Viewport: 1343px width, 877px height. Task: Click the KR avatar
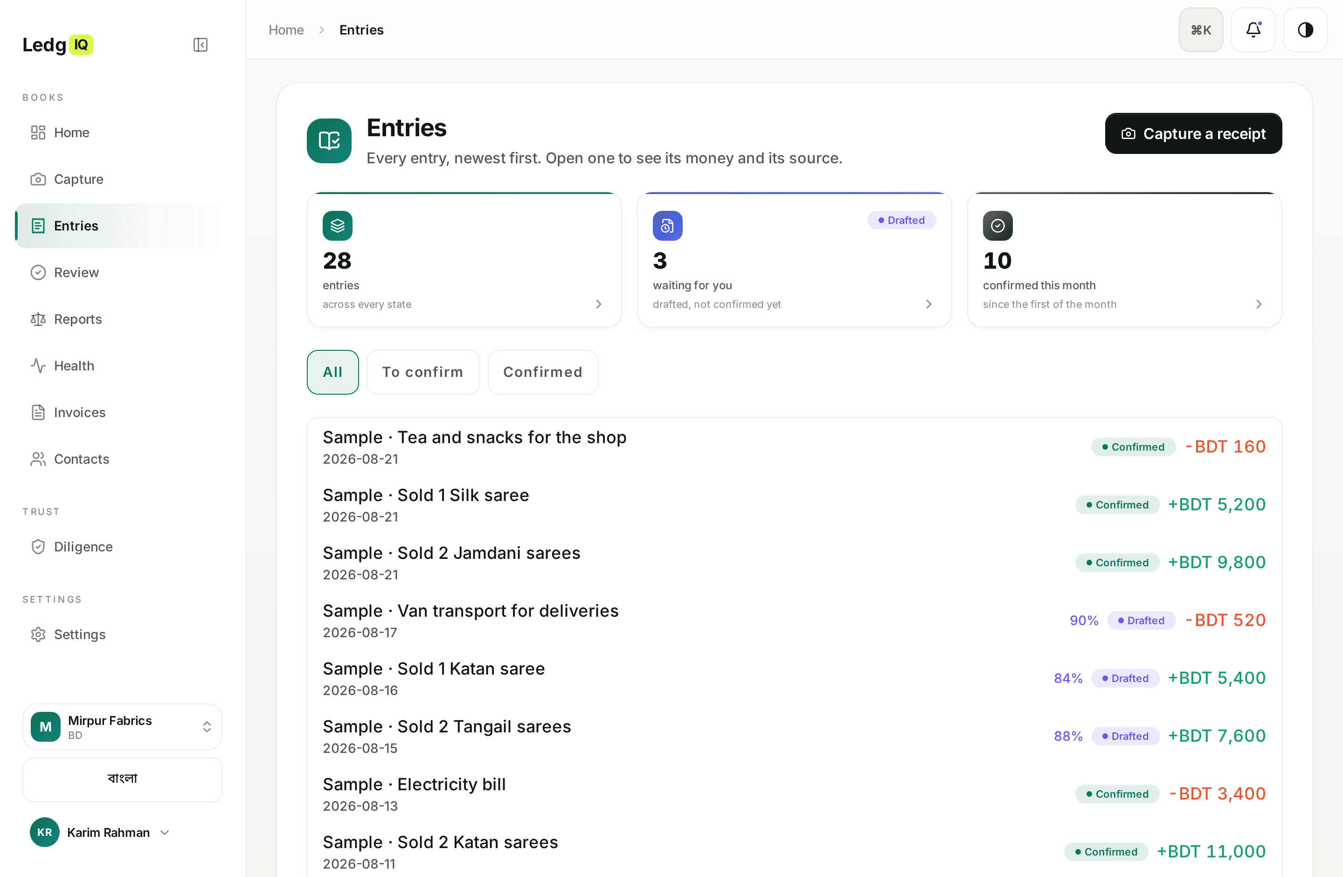pos(45,832)
